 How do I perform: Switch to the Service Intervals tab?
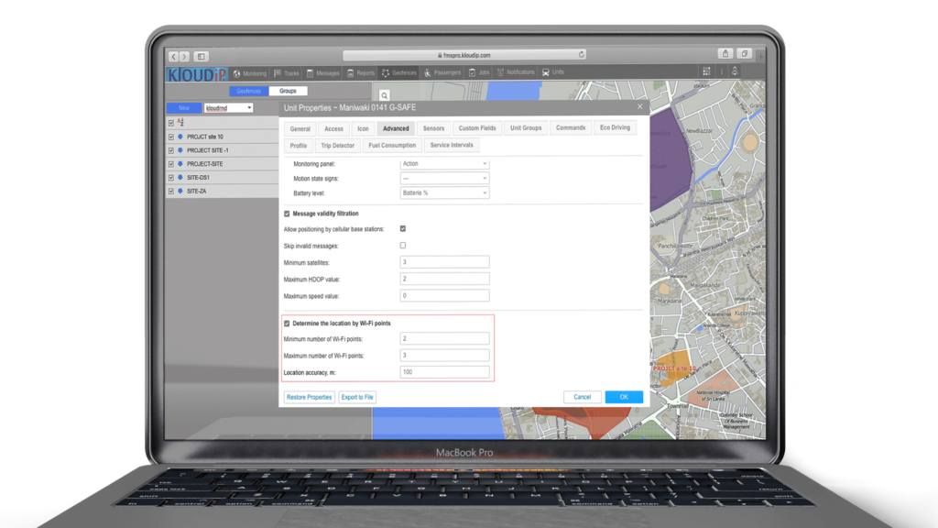point(452,145)
